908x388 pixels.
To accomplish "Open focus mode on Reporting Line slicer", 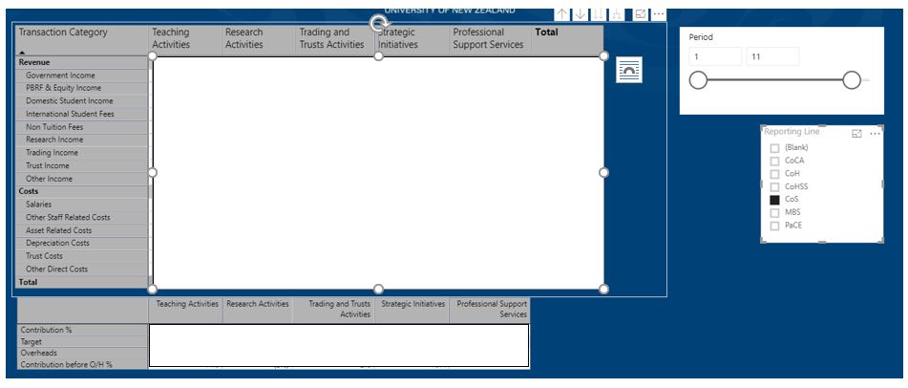I will [x=857, y=134].
